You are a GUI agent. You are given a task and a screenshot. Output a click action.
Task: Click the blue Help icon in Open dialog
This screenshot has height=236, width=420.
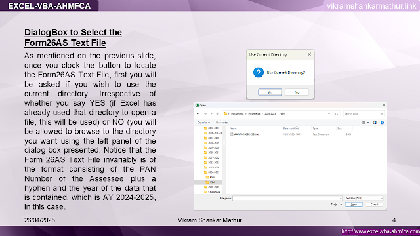382,123
